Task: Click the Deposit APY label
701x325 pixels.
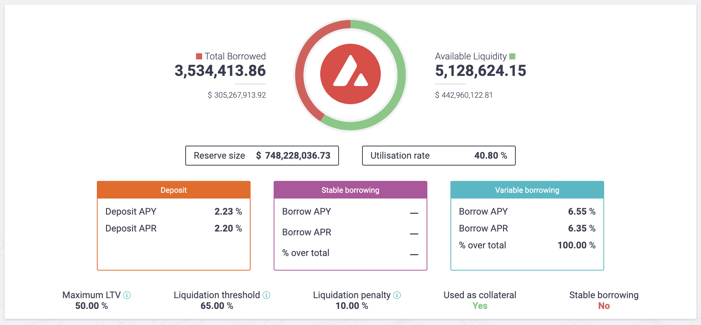Action: click(131, 212)
